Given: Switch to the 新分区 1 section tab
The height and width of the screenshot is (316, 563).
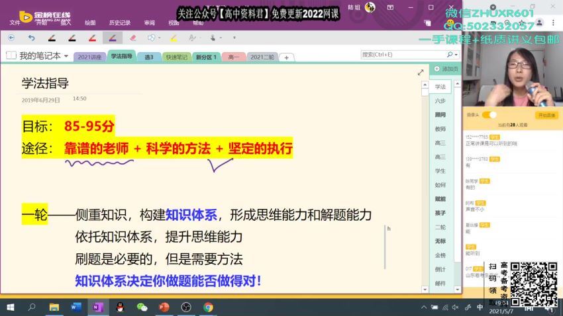Looking at the screenshot, I should (x=206, y=58).
